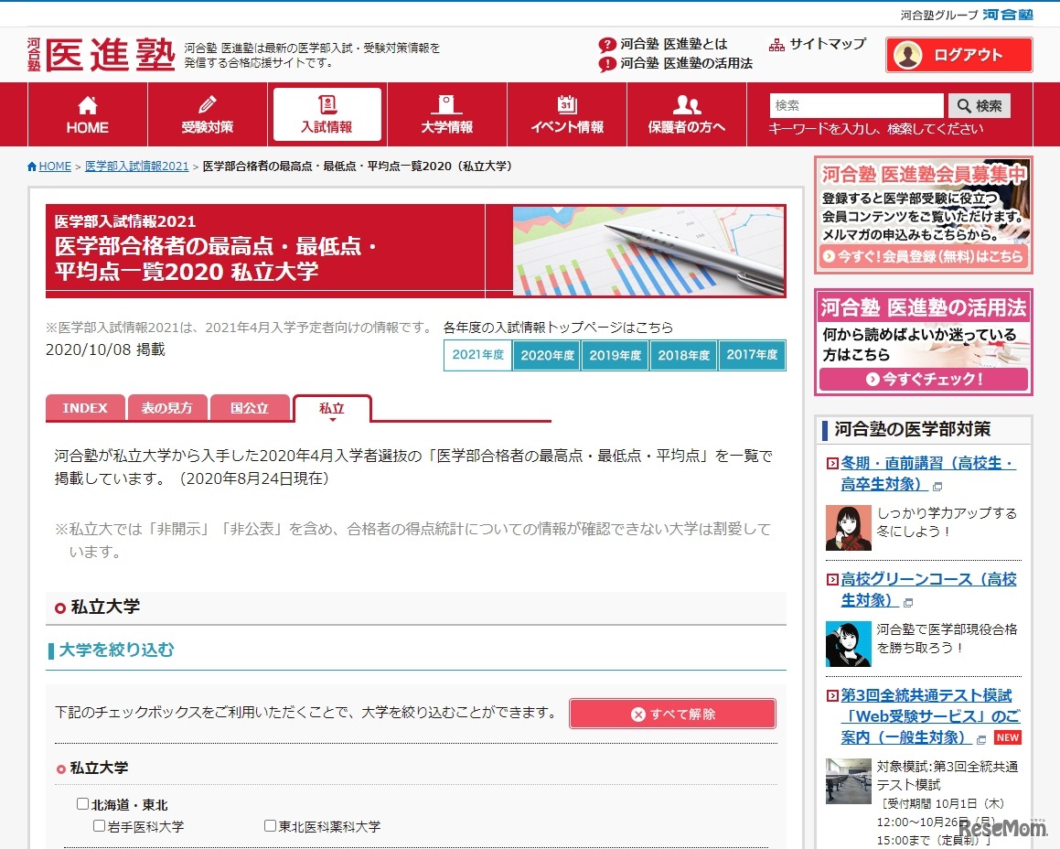Switch to the 表の見方 tab
This screenshot has width=1060, height=849.
tap(167, 408)
